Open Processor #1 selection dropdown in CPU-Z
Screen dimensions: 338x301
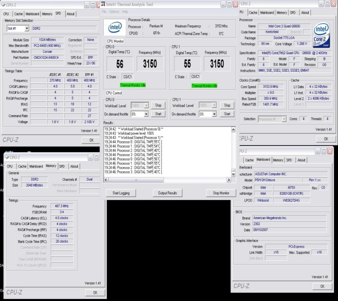pyautogui.click(x=284, y=119)
